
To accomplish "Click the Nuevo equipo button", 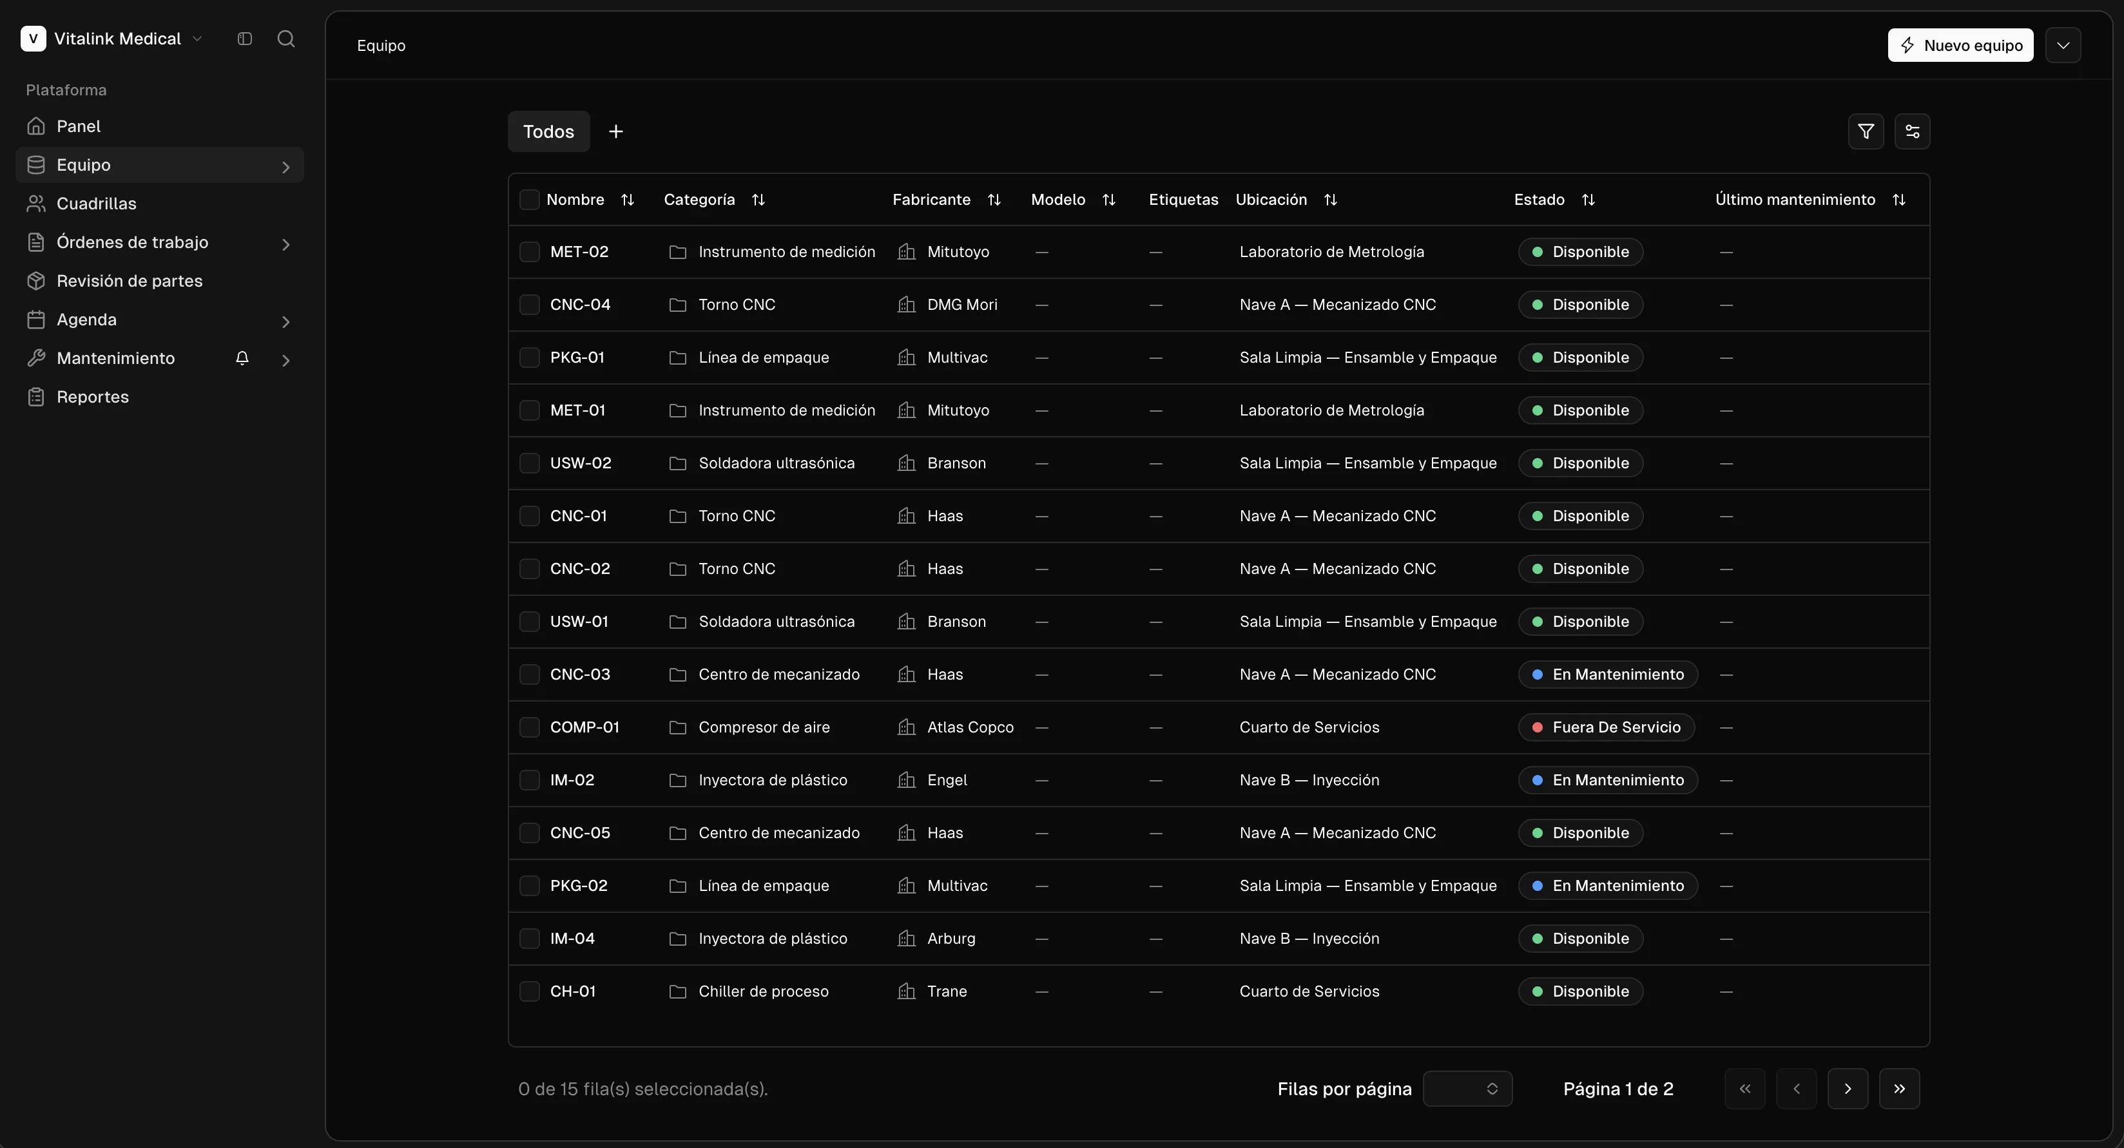I will [x=1961, y=45].
